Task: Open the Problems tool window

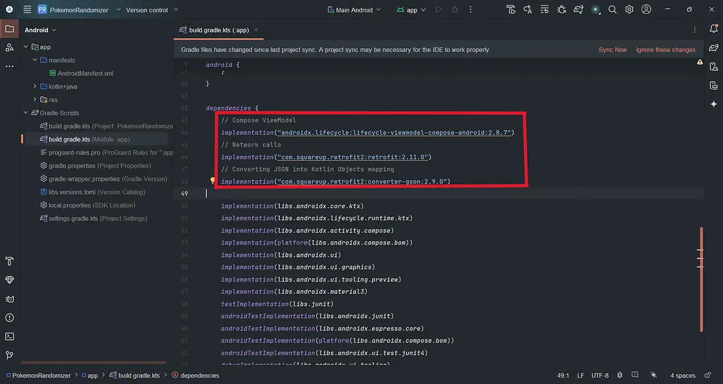Action: pyautogui.click(x=9, y=318)
